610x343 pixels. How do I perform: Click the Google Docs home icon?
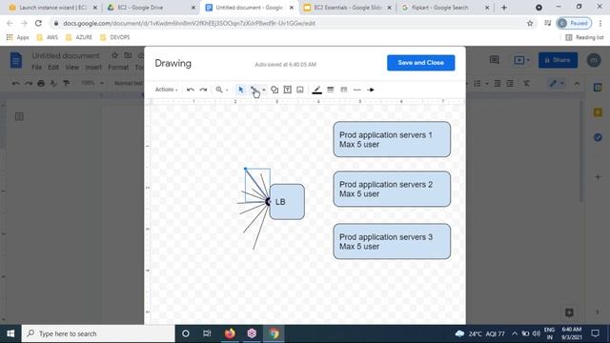(x=16, y=60)
